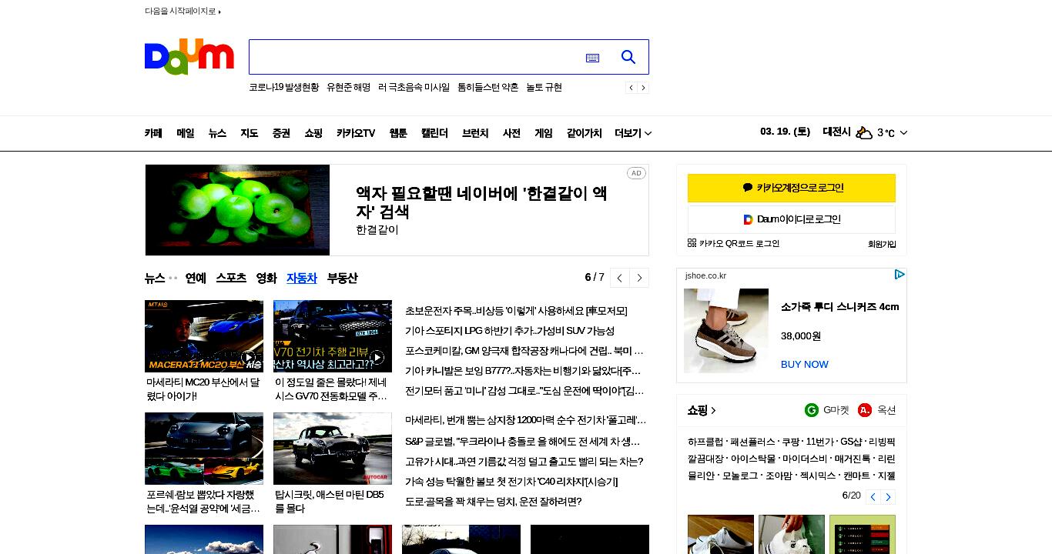Open article 고유가 시대..과연 기름값
1052x554 pixels.
tap(524, 462)
